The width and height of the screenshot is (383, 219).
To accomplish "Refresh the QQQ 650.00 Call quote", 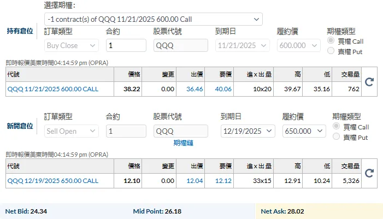I will coord(369,174).
